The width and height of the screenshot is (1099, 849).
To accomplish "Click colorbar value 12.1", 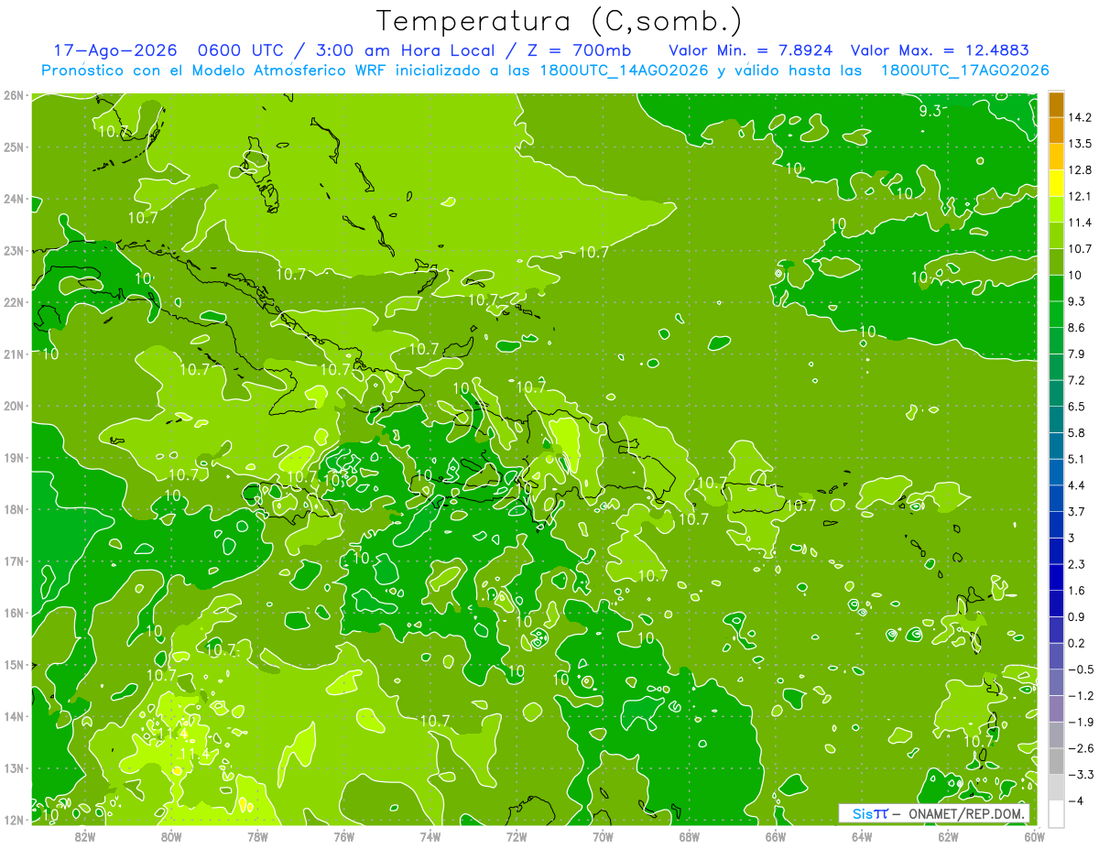I will [x=1080, y=197].
